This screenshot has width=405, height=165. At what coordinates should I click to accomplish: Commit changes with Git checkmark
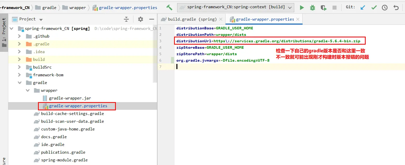(374, 7)
